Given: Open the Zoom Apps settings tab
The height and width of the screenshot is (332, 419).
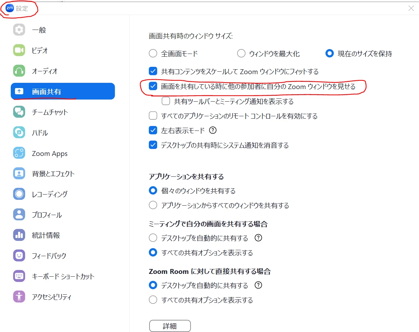Looking at the screenshot, I should [63, 153].
